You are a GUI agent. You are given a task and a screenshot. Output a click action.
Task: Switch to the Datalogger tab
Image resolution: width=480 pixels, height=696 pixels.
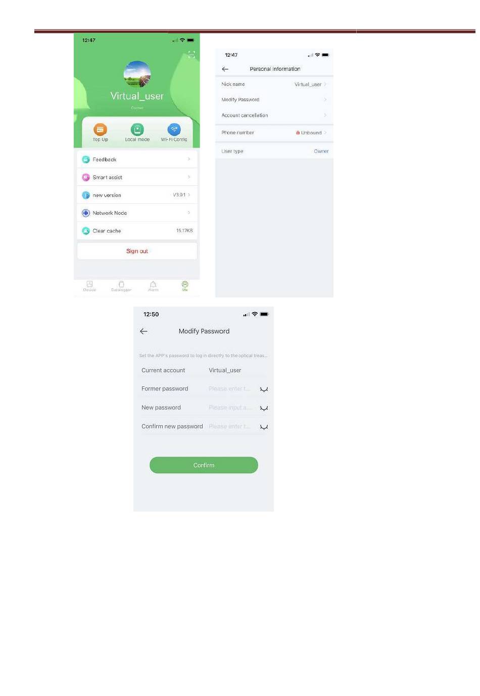121,286
